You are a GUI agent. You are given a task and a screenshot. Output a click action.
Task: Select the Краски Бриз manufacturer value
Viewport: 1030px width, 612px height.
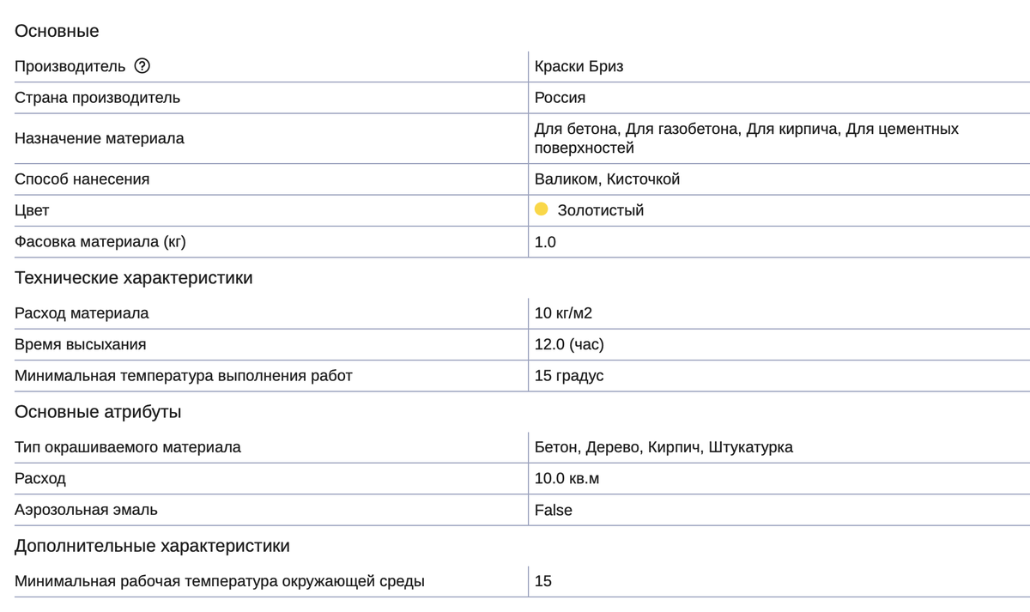579,66
